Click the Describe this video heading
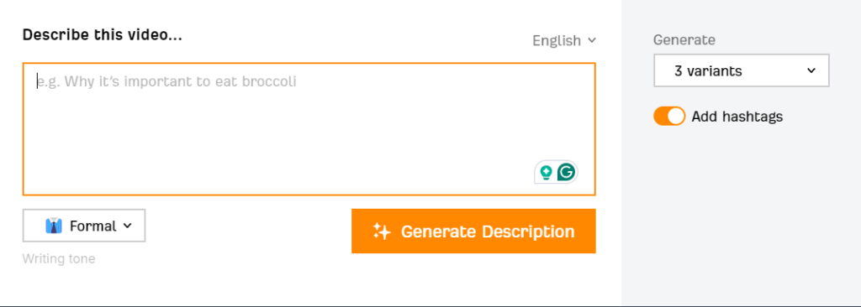This screenshot has width=861, height=307. [x=102, y=35]
